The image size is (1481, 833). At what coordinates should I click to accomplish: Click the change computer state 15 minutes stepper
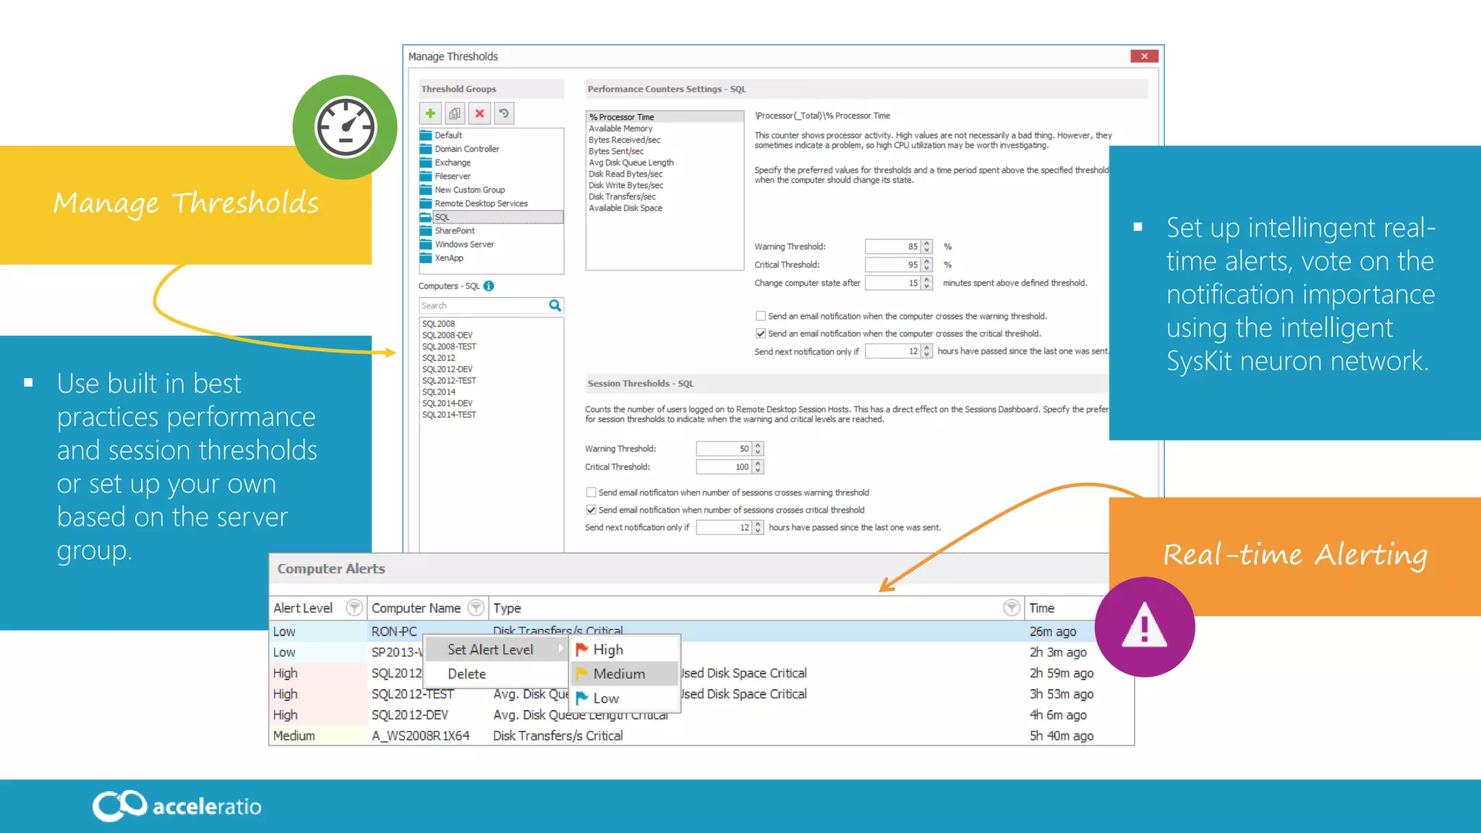[926, 283]
